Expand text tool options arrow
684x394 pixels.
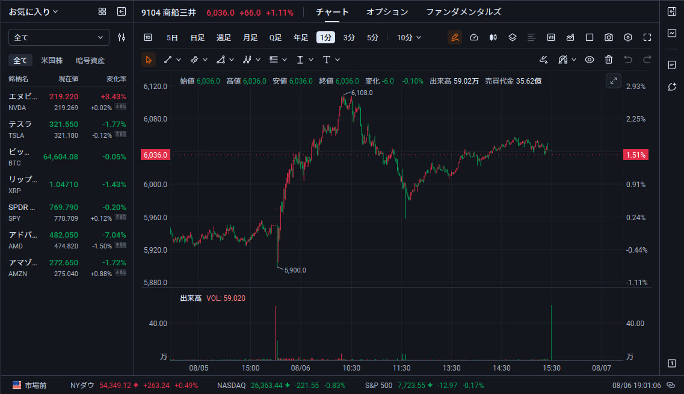[337, 60]
